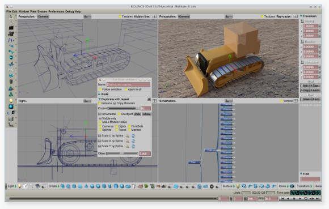The height and width of the screenshot is (209, 329).
Task: Toggle the Incremental option
Action: [100, 114]
